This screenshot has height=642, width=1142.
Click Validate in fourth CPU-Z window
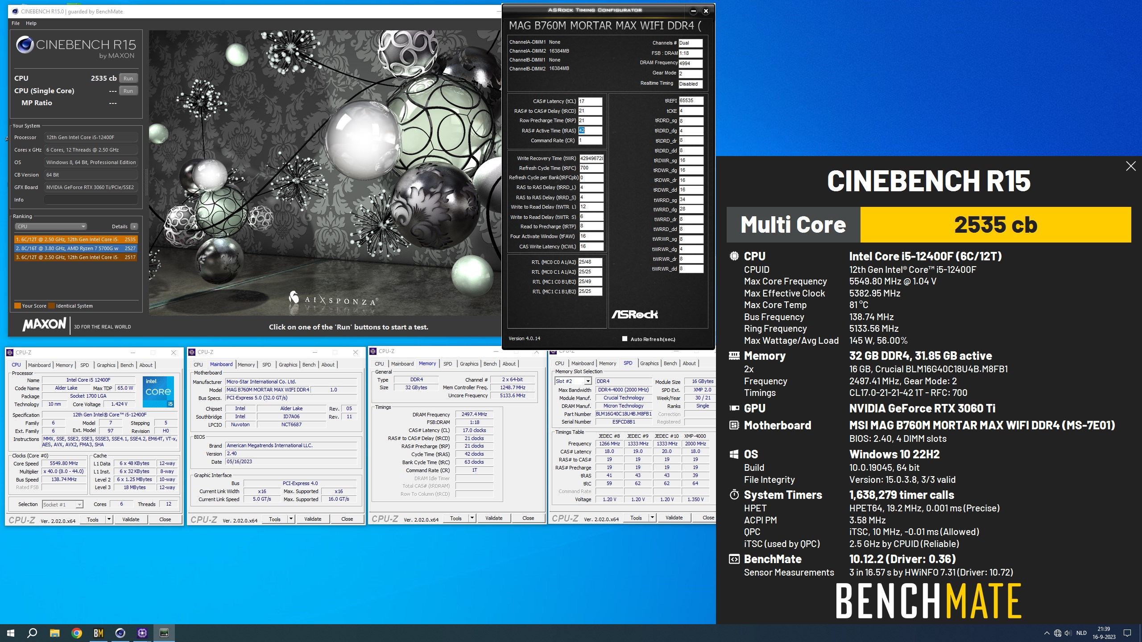674,518
